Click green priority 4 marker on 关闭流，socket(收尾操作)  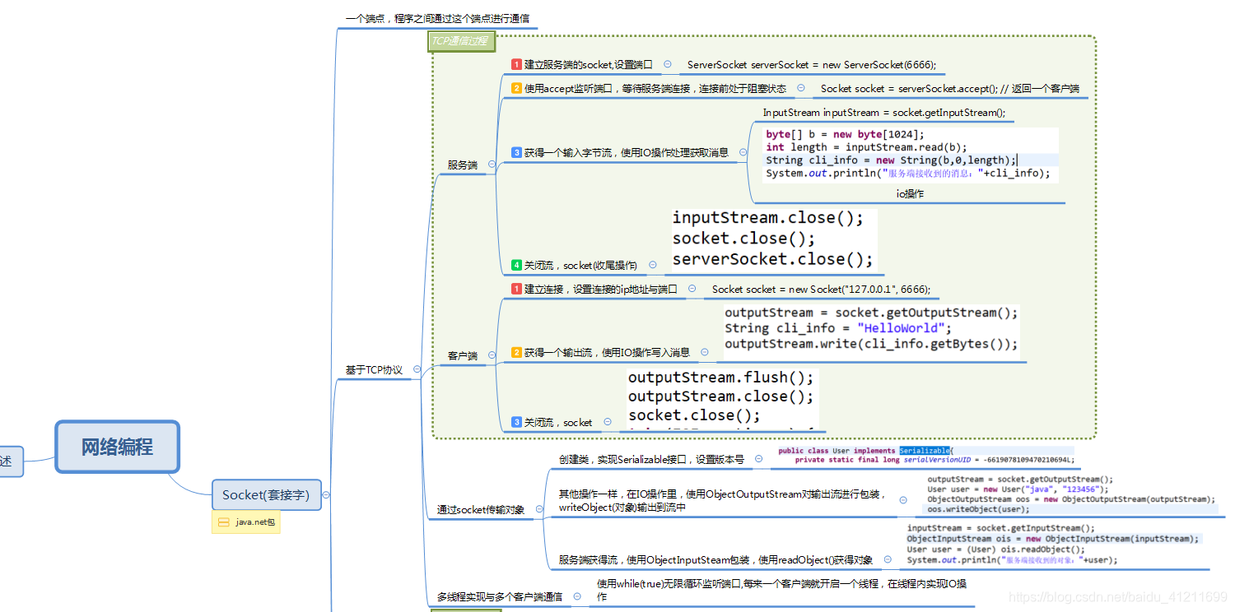click(x=516, y=265)
